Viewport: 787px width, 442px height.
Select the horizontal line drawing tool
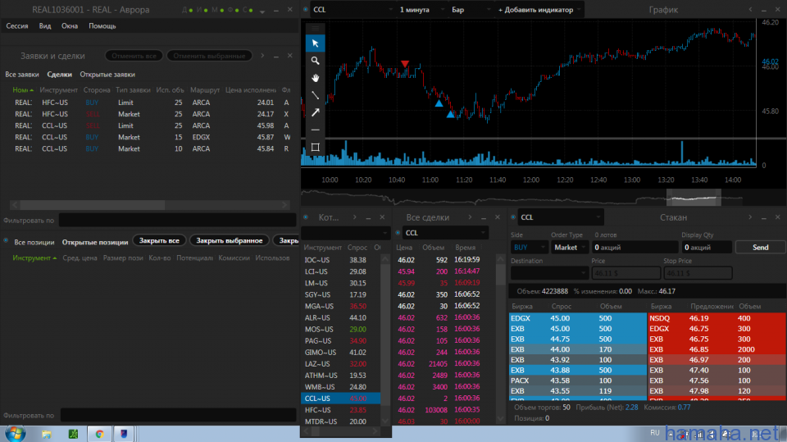pyautogui.click(x=315, y=130)
